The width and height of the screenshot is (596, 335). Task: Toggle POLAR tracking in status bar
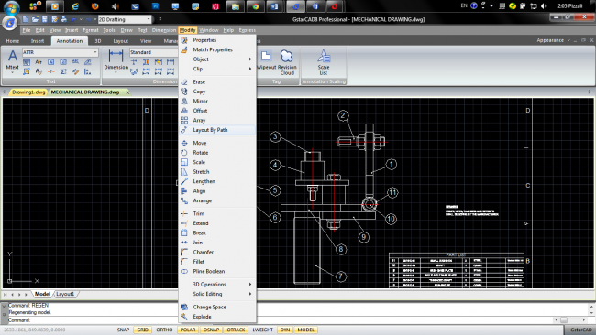(188, 330)
